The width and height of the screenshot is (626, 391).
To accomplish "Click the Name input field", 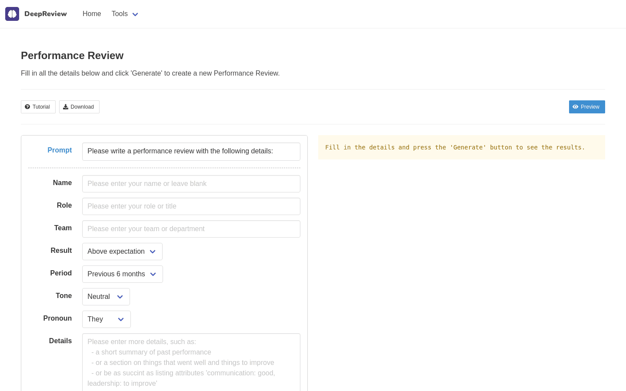I will point(191,183).
